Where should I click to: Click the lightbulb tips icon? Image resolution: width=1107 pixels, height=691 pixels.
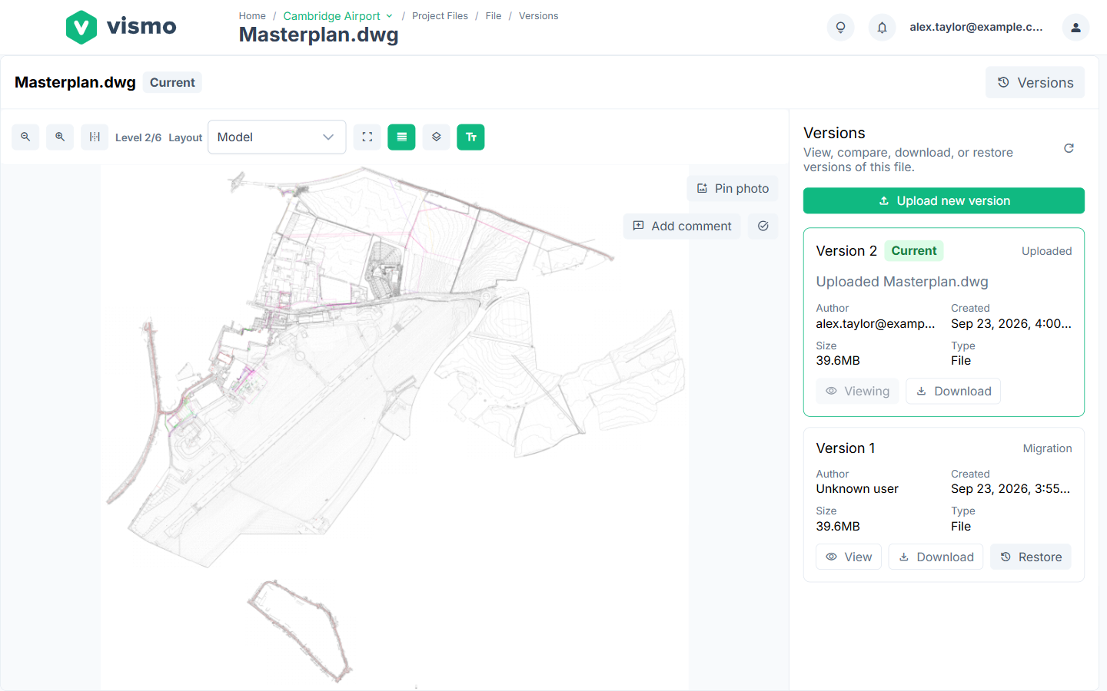(840, 27)
